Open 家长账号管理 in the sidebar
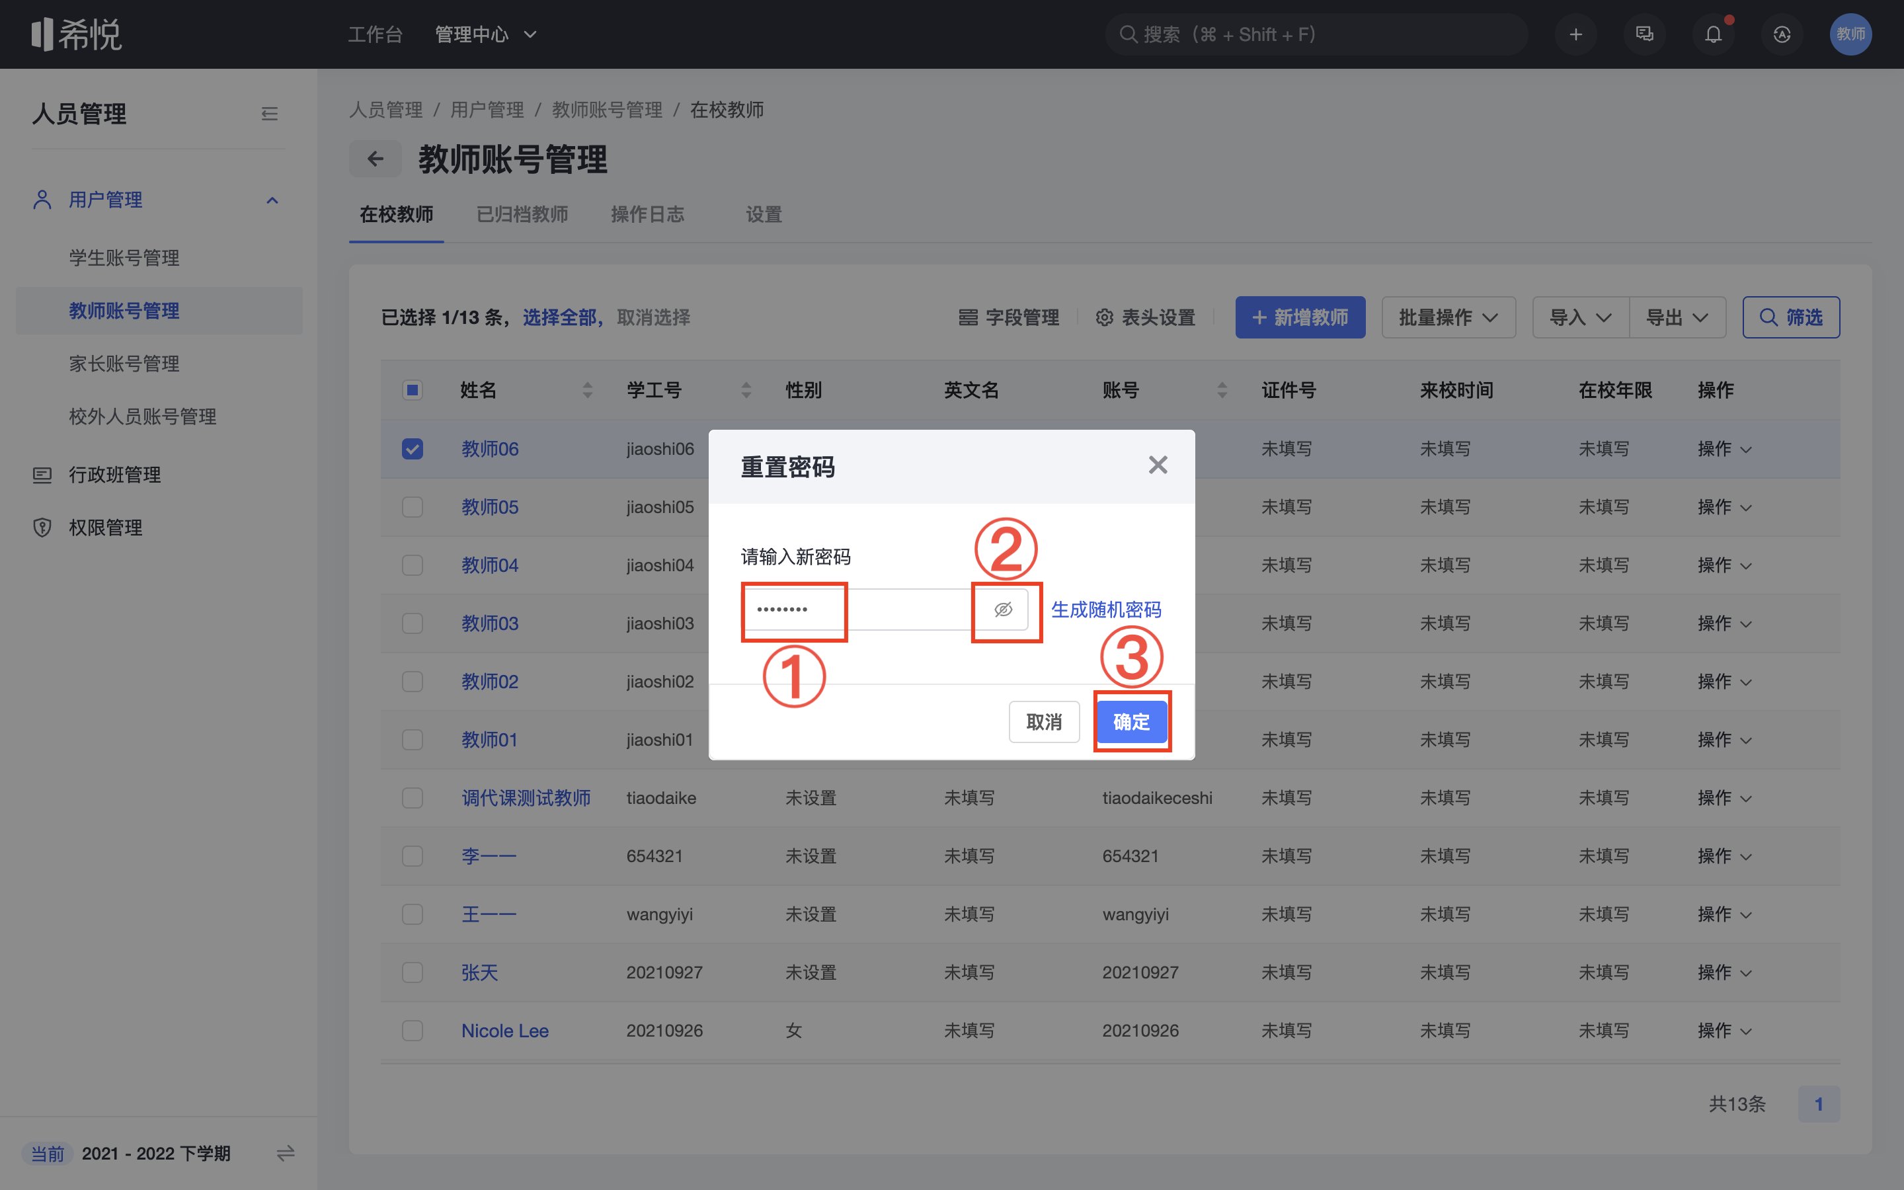This screenshot has width=1904, height=1190. click(124, 364)
